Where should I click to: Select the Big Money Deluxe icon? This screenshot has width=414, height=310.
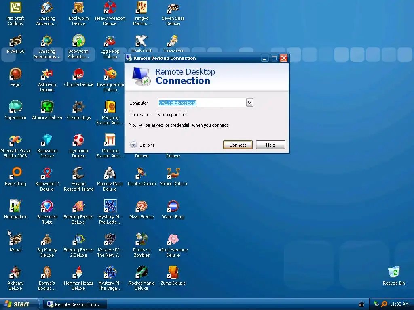[x=47, y=239]
